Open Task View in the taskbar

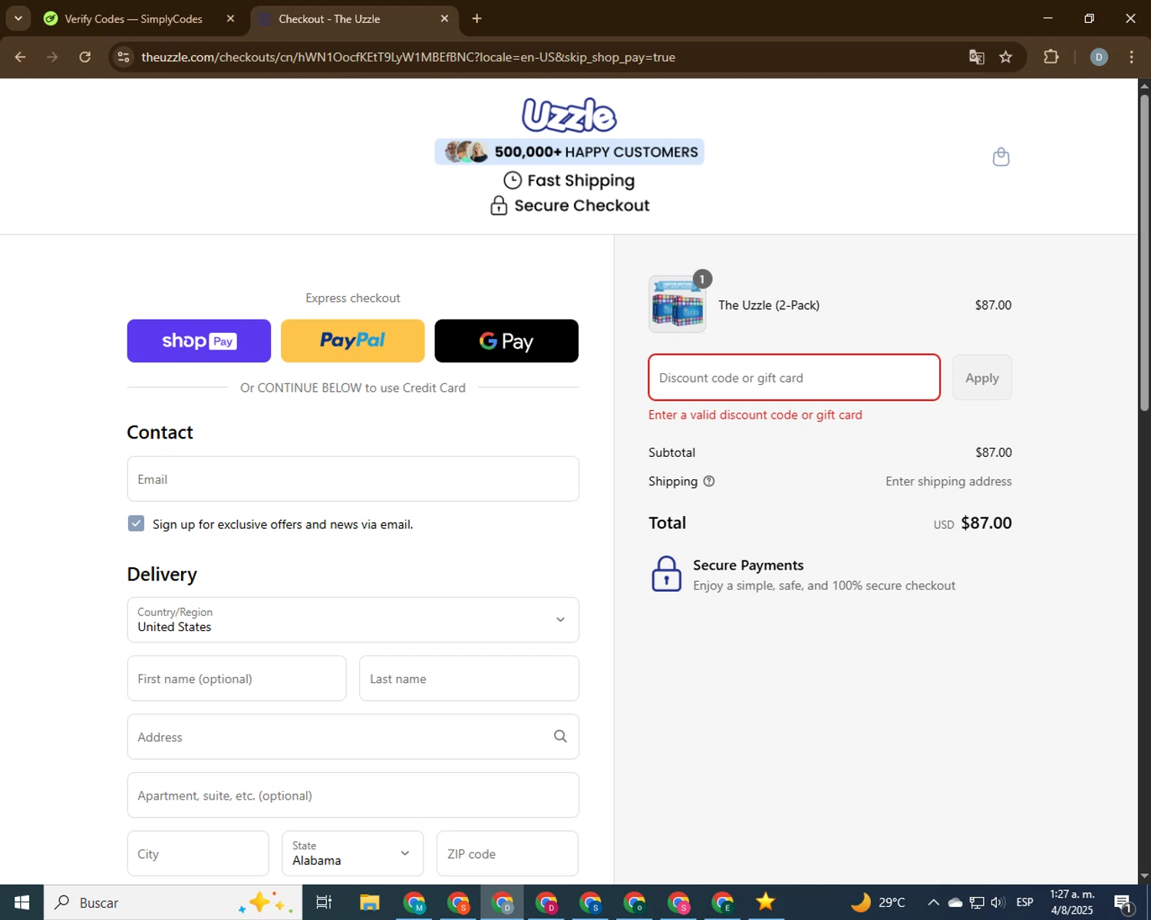click(324, 902)
